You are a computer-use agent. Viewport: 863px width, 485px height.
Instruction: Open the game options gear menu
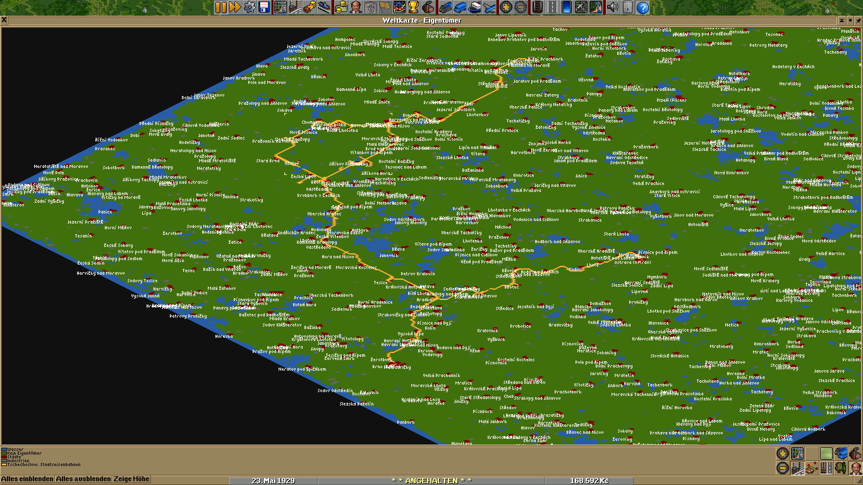click(250, 8)
